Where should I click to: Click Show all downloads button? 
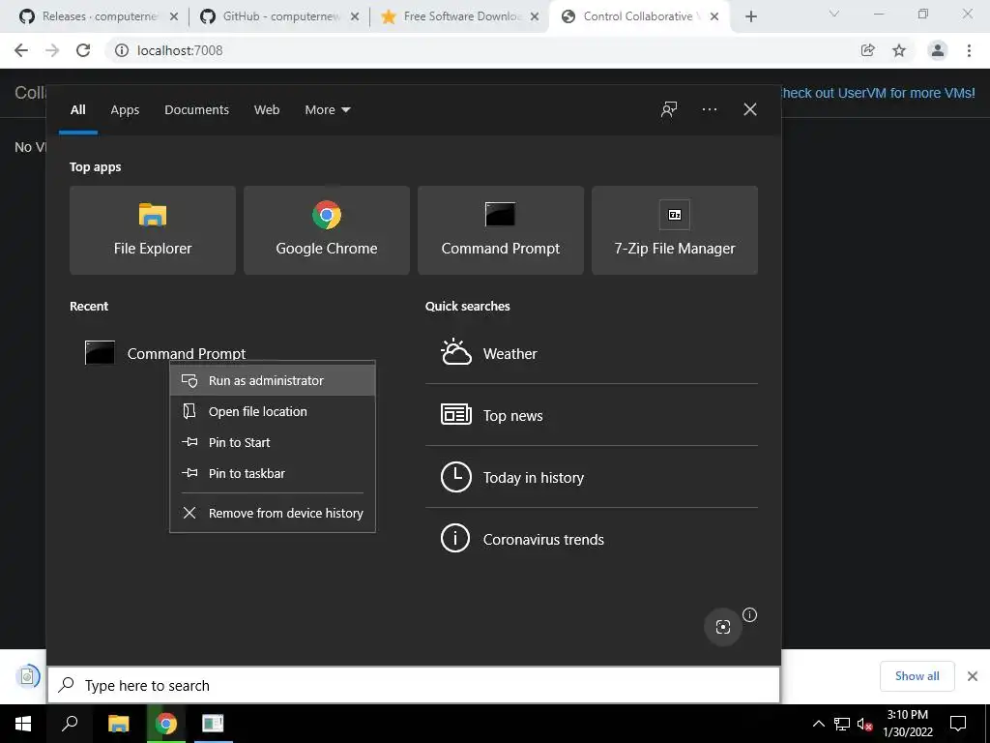tap(917, 676)
